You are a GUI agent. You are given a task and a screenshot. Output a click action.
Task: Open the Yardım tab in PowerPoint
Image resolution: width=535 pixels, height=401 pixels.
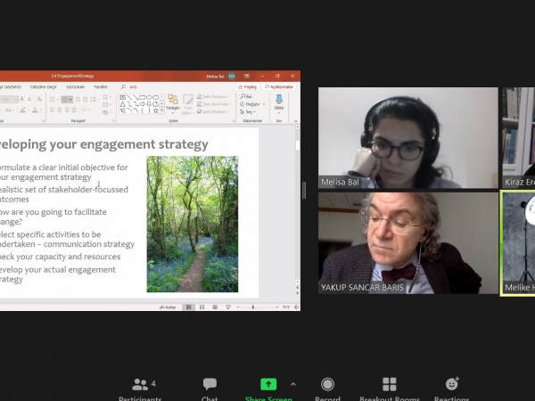[x=100, y=87]
